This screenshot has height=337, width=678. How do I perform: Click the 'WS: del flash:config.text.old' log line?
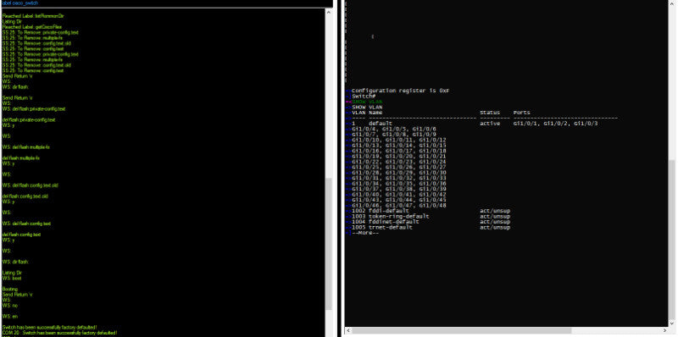coord(31,185)
